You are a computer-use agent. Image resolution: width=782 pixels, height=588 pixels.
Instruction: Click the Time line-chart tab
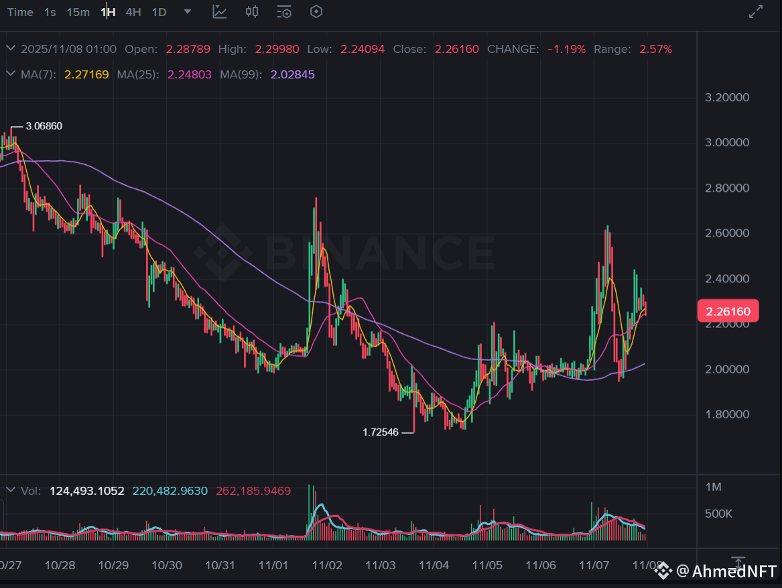click(20, 12)
